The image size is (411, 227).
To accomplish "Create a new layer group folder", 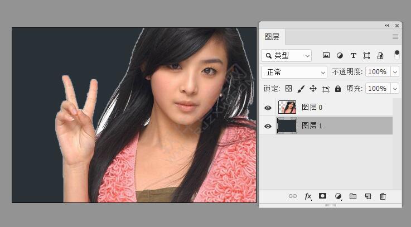I will click(353, 196).
